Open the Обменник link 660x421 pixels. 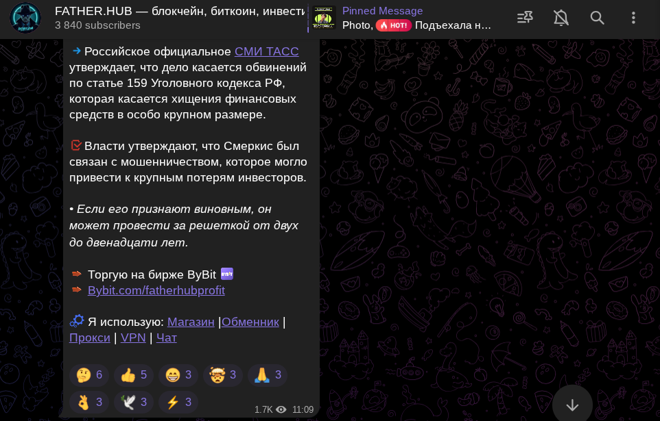(250, 322)
